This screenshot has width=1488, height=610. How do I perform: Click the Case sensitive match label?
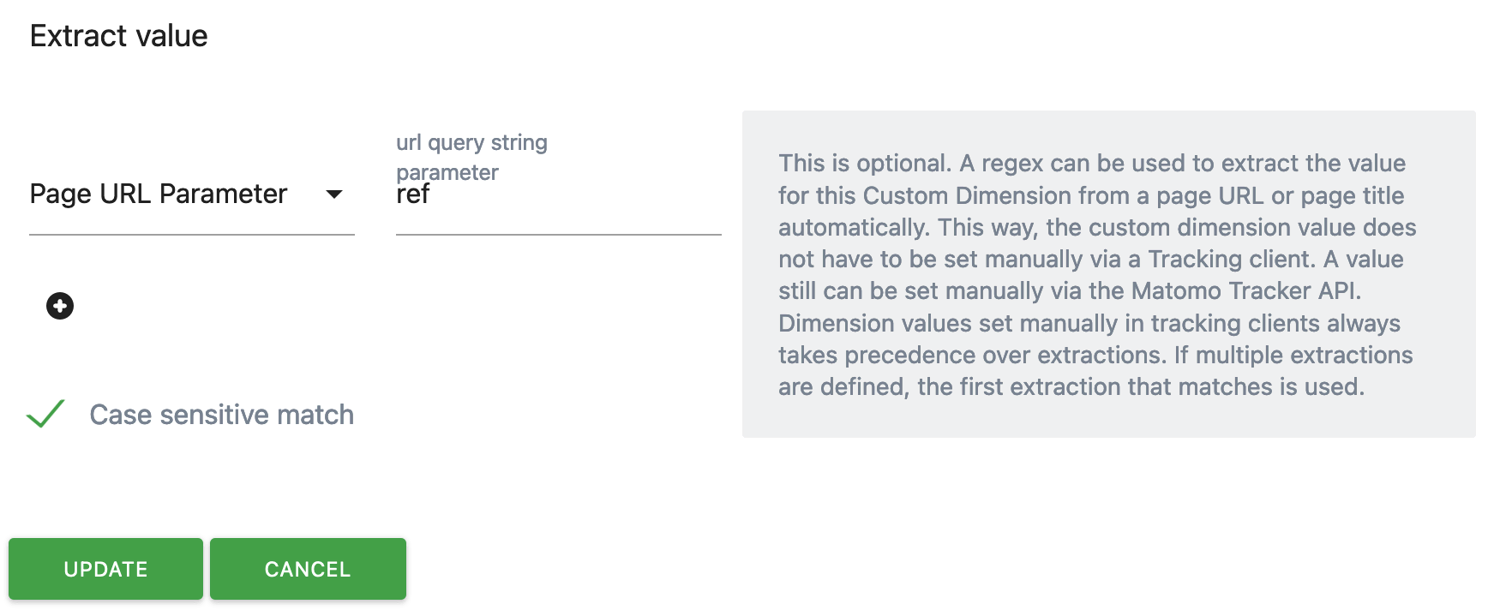click(221, 415)
